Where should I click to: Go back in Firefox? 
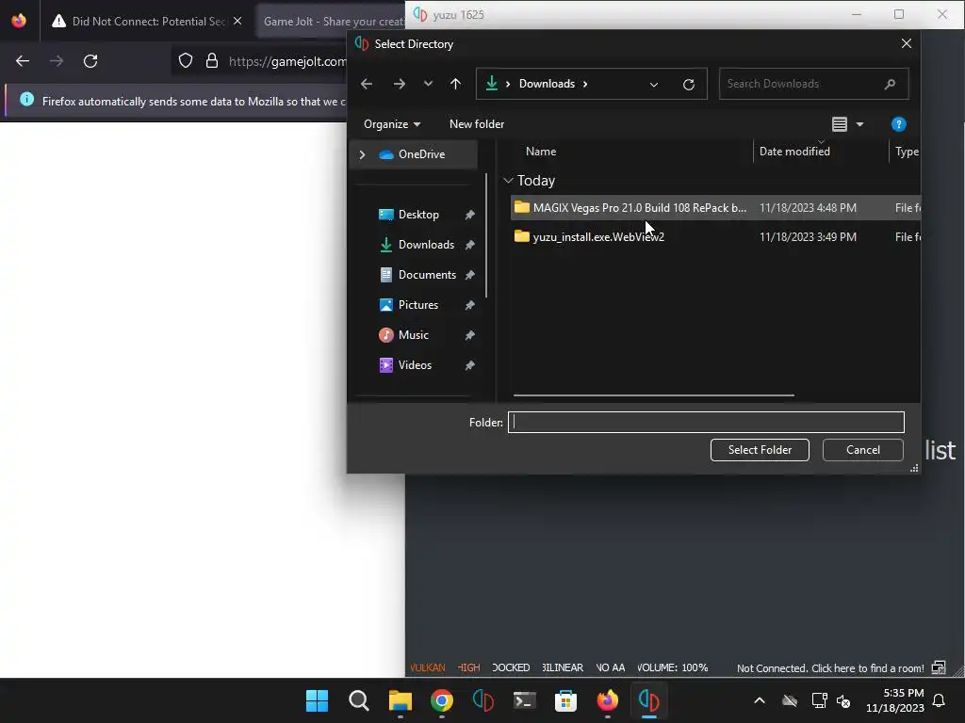pyautogui.click(x=23, y=61)
